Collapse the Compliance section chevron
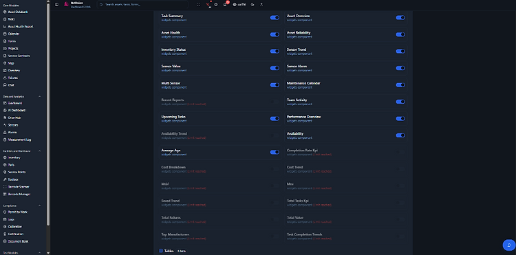This screenshot has width=516, height=255. (x=40, y=206)
